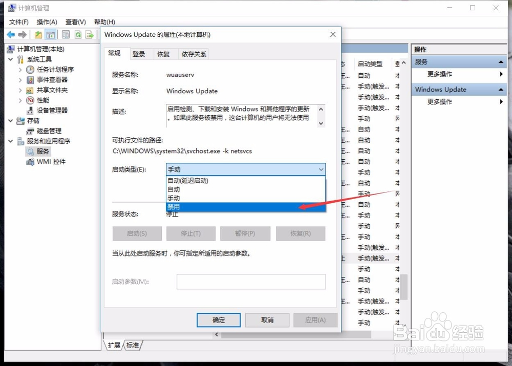
Task: Click the 计算机管理(本地) root icon
Action: click(10, 49)
